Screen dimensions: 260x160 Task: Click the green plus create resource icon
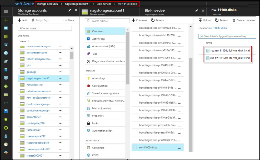[x=6, y=20]
